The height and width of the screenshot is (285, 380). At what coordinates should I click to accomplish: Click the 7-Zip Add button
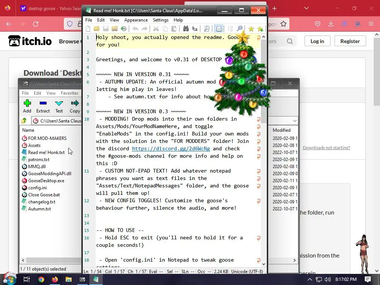click(x=27, y=107)
